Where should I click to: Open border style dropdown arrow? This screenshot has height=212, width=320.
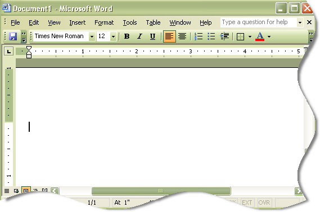250,37
